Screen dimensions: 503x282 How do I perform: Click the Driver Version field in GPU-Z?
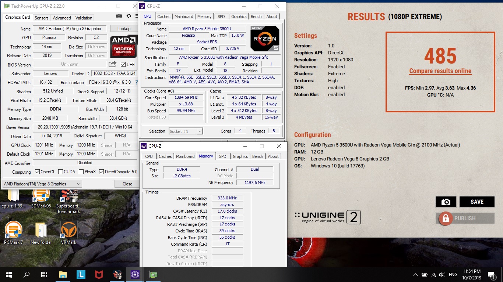[x=85, y=127]
